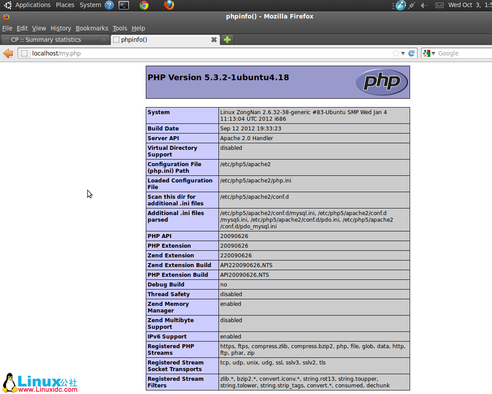This screenshot has width=492, height=394.
Task: Open a new tab with the plus button
Action: tap(227, 40)
